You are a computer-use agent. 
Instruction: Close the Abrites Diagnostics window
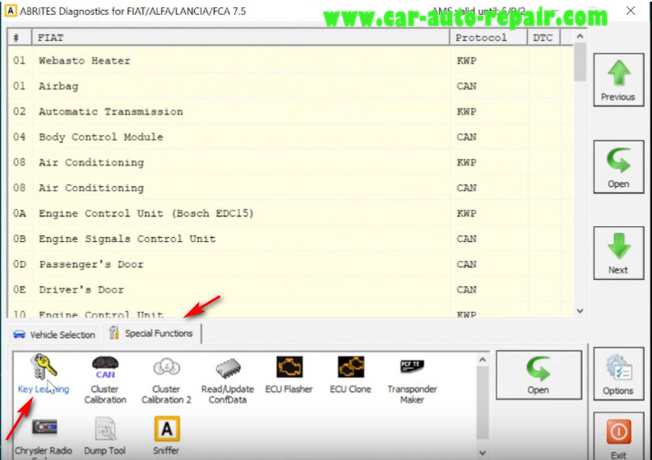click(631, 11)
